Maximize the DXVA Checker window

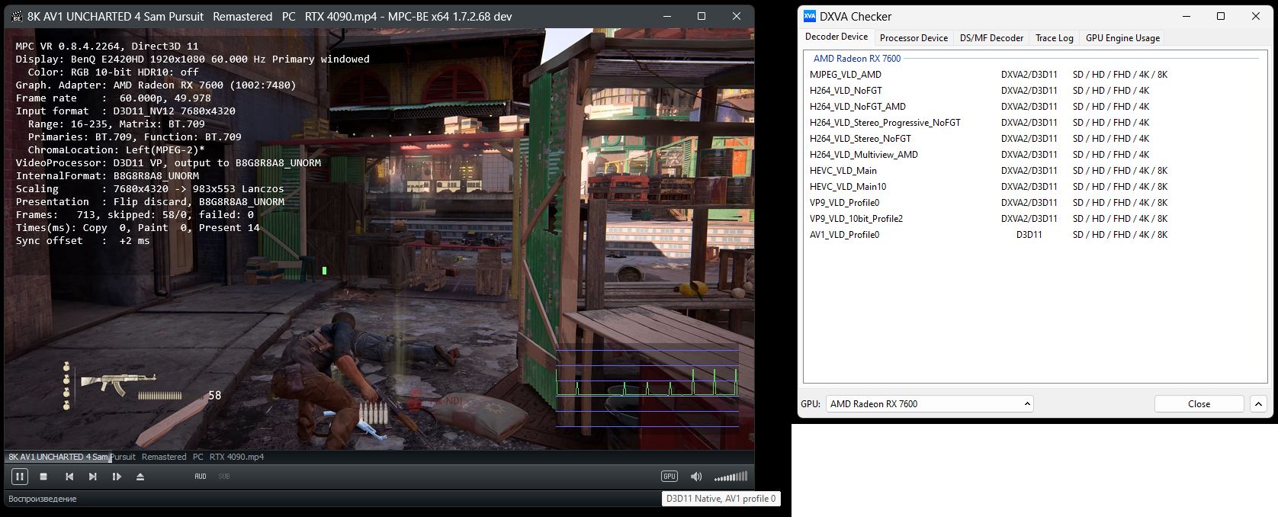pos(1221,16)
